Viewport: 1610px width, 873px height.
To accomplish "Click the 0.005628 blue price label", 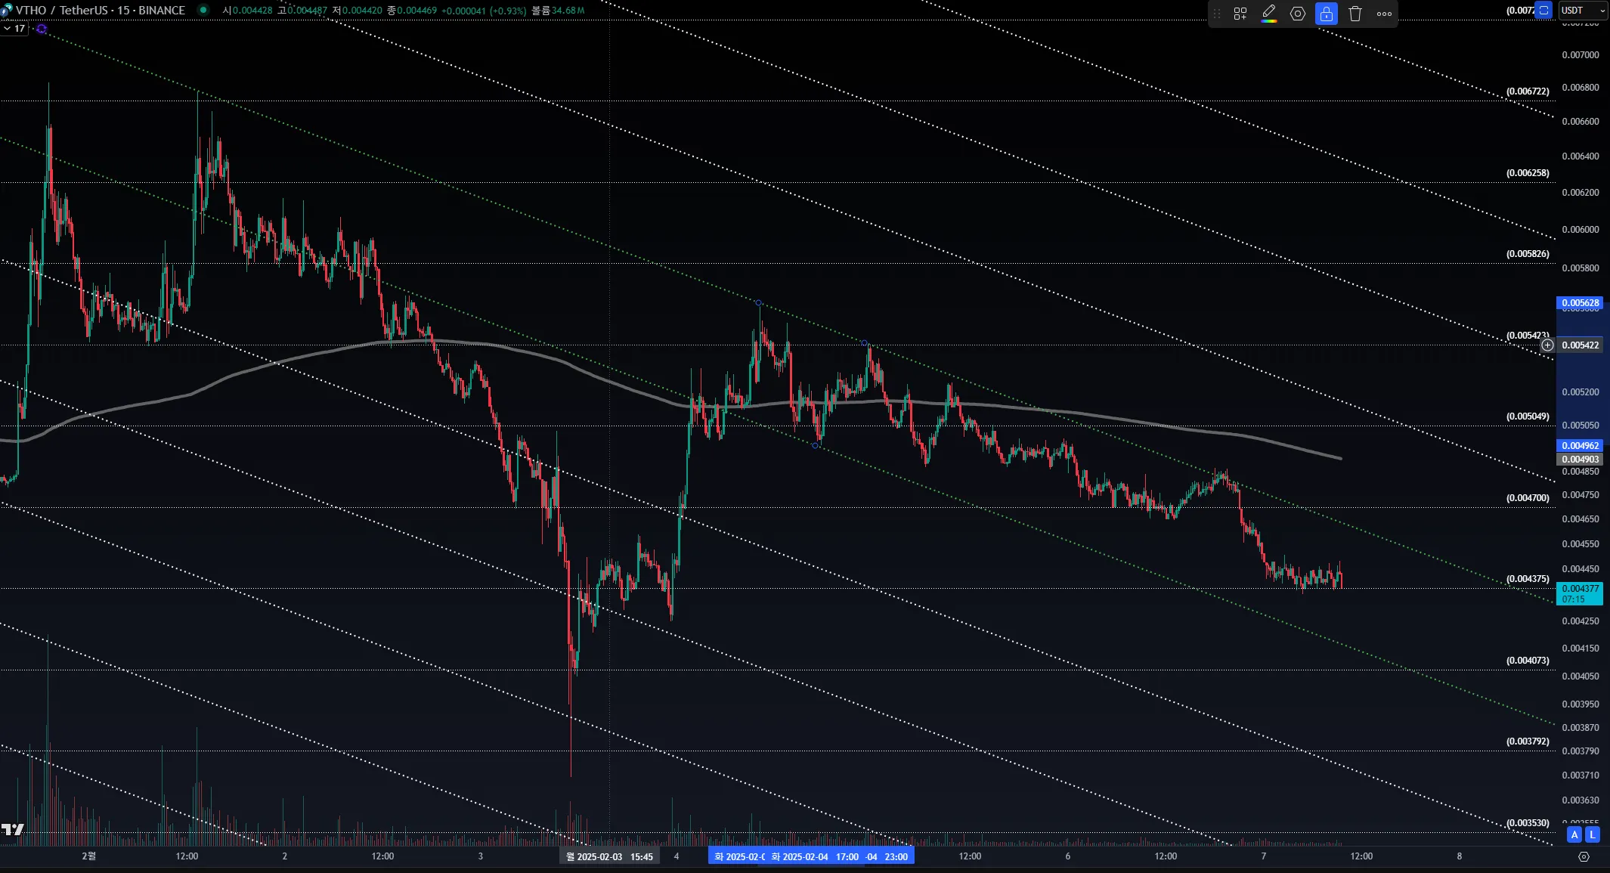I will tap(1580, 303).
